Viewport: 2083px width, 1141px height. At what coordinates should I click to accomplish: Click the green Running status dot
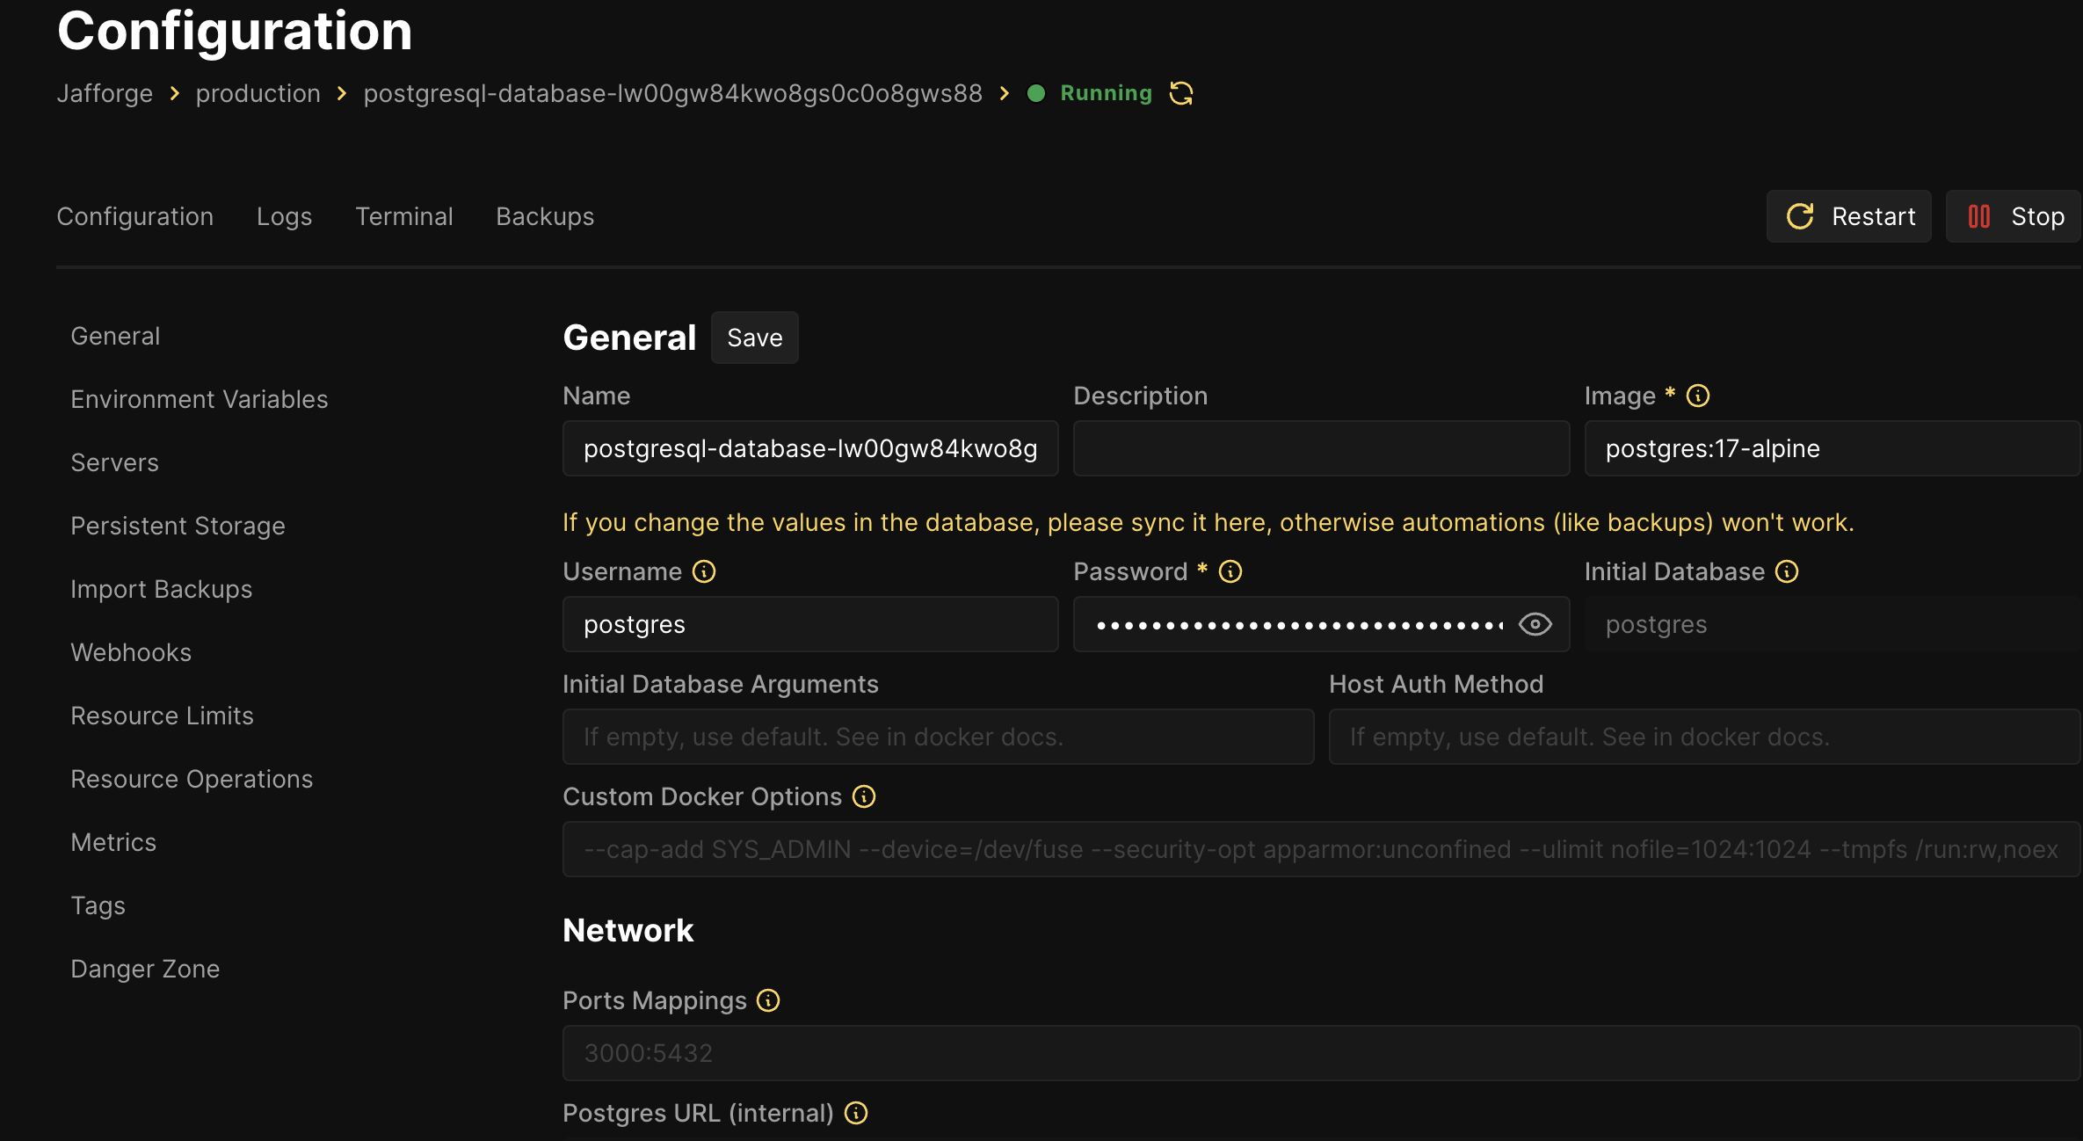coord(1036,93)
